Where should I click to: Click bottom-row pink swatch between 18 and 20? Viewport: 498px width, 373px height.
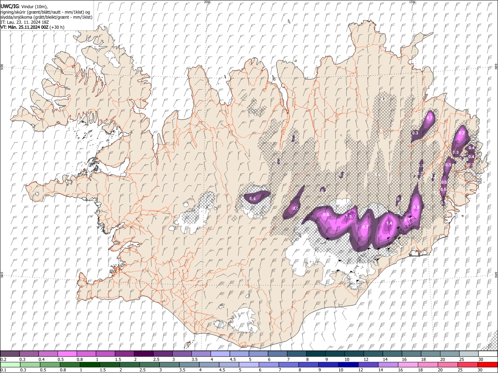point(428,364)
